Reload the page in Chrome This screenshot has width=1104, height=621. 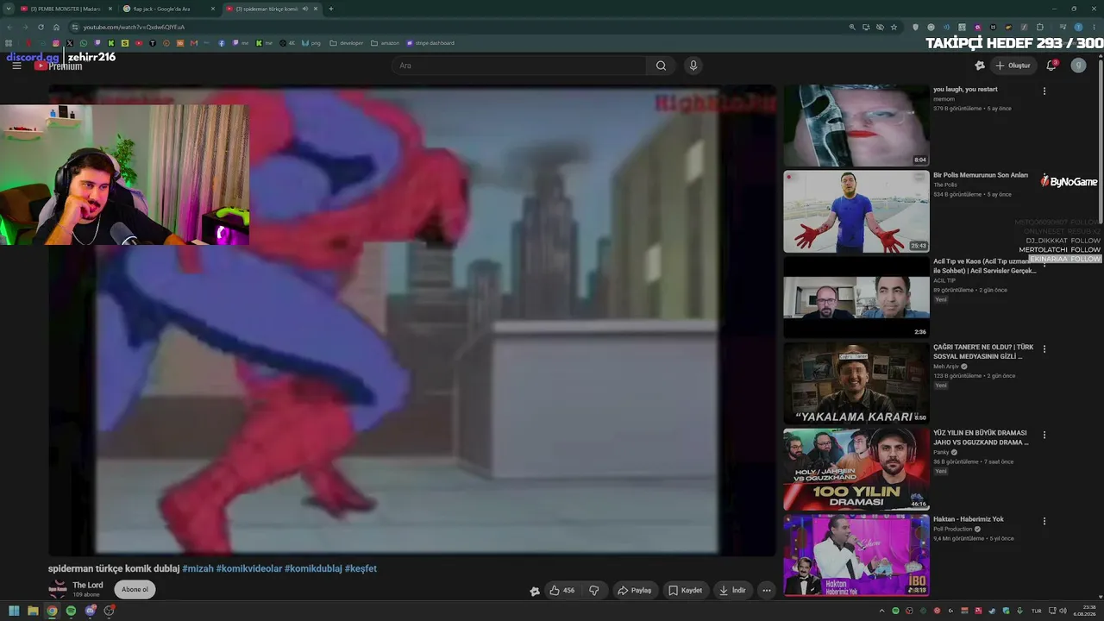41,27
